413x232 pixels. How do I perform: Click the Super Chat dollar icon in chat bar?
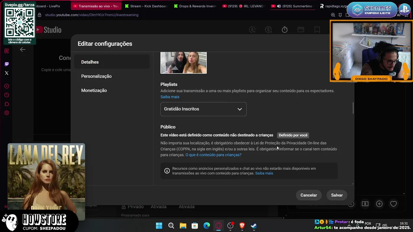pos(365,204)
